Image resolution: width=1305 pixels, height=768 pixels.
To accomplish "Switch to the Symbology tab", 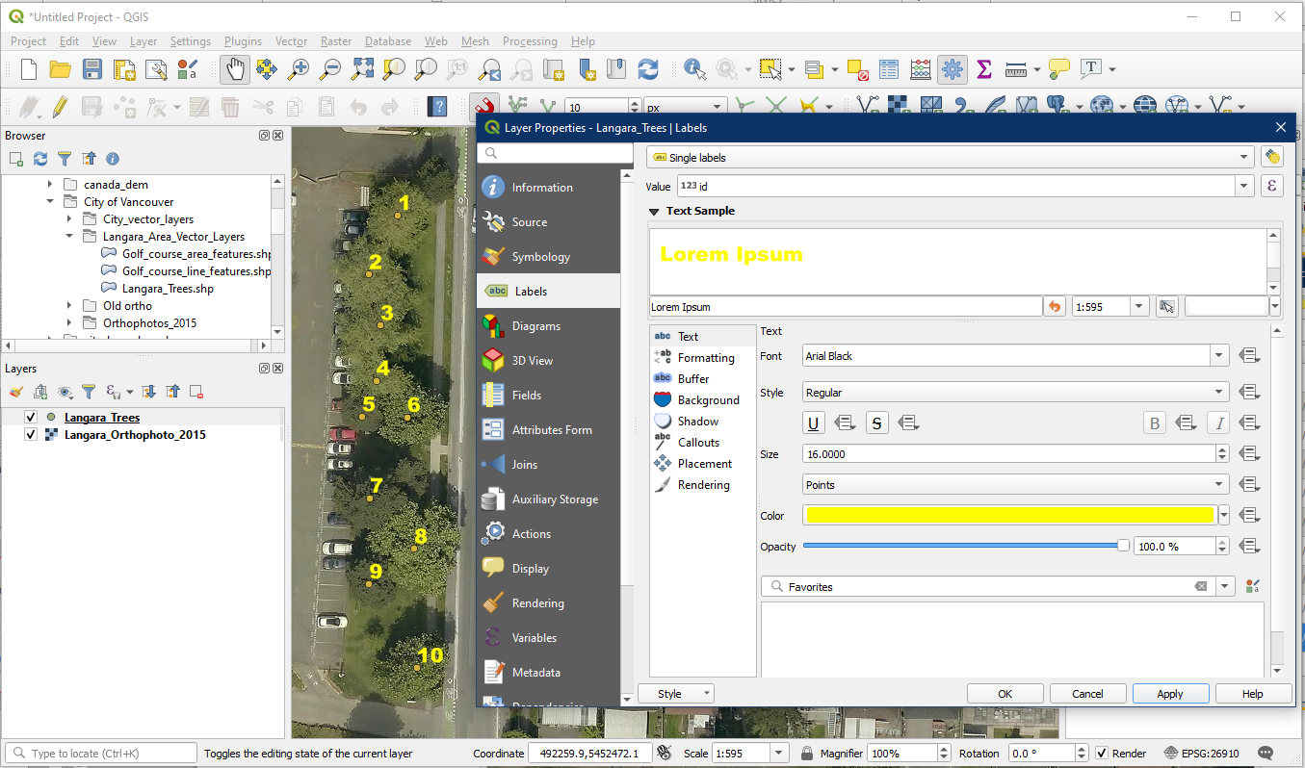I will coord(540,257).
